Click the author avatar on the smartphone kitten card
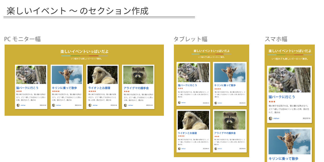324x162 pixels. pyautogui.click(x=271, y=118)
